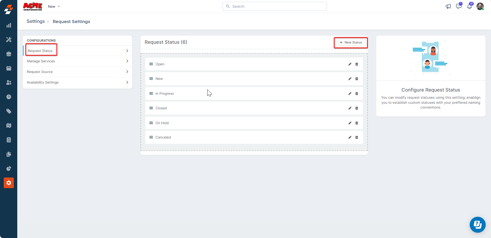Click the Search input field
The image size is (491, 238).
pos(275,7)
